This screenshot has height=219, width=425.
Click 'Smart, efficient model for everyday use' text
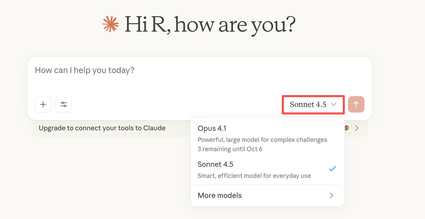[x=254, y=176]
